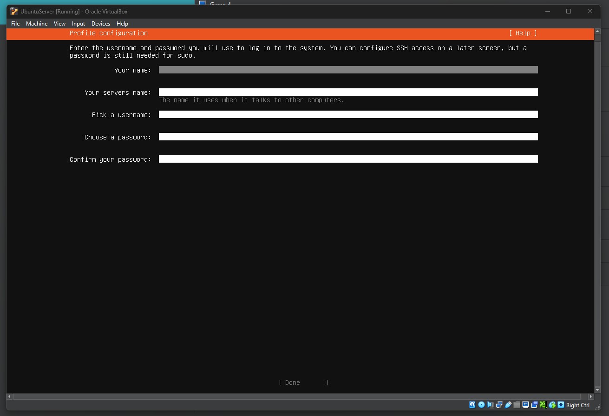Open the Machine menu
This screenshot has height=416, width=609.
pyautogui.click(x=37, y=23)
